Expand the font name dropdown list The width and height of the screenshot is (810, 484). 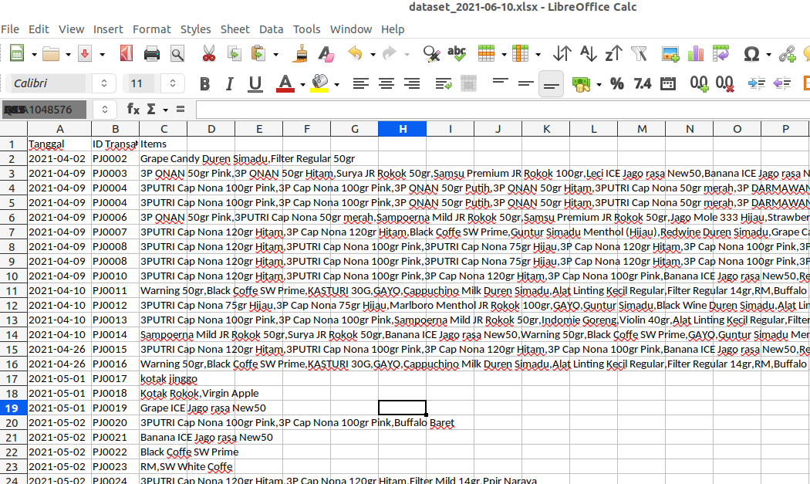[104, 83]
